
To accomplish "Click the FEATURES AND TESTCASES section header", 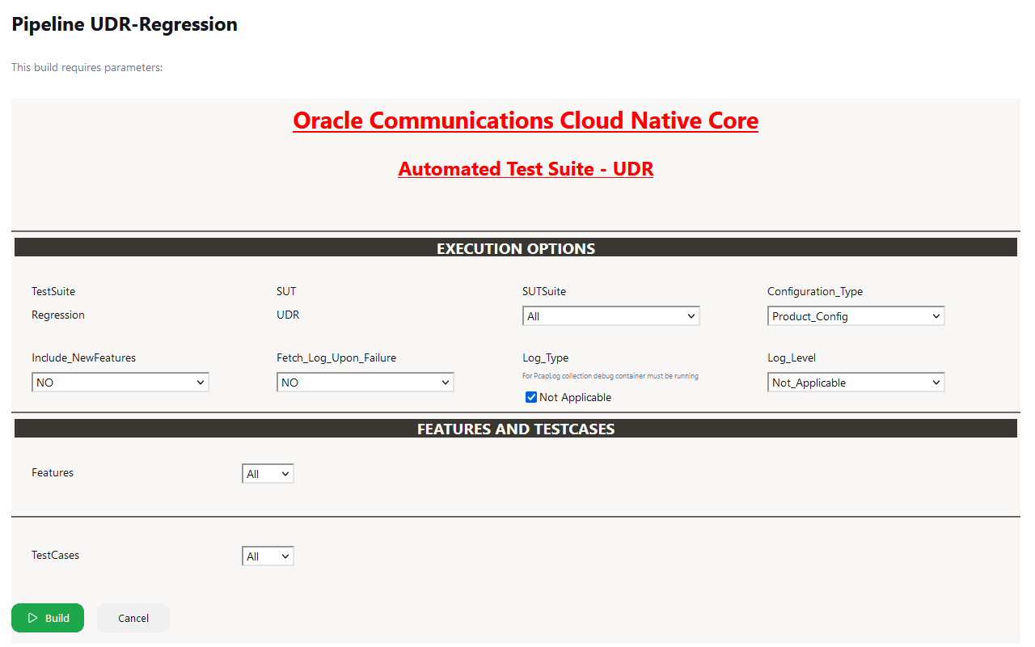I will pos(516,429).
